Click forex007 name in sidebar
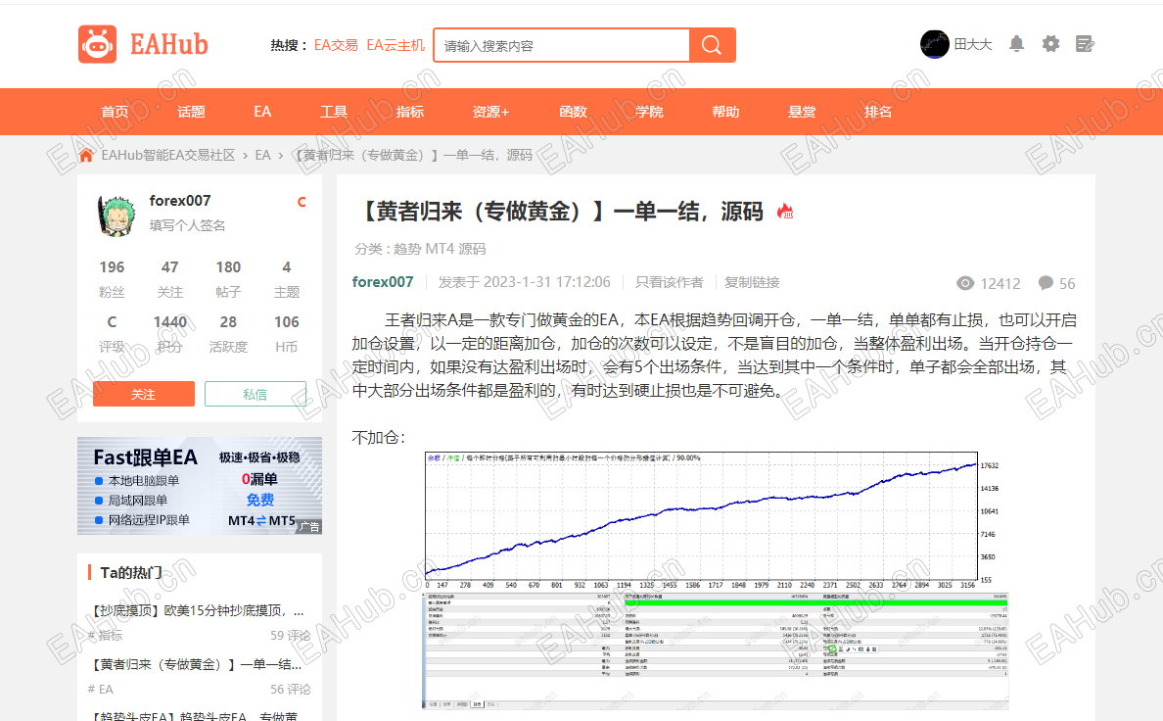The width and height of the screenshot is (1163, 721). (180, 201)
